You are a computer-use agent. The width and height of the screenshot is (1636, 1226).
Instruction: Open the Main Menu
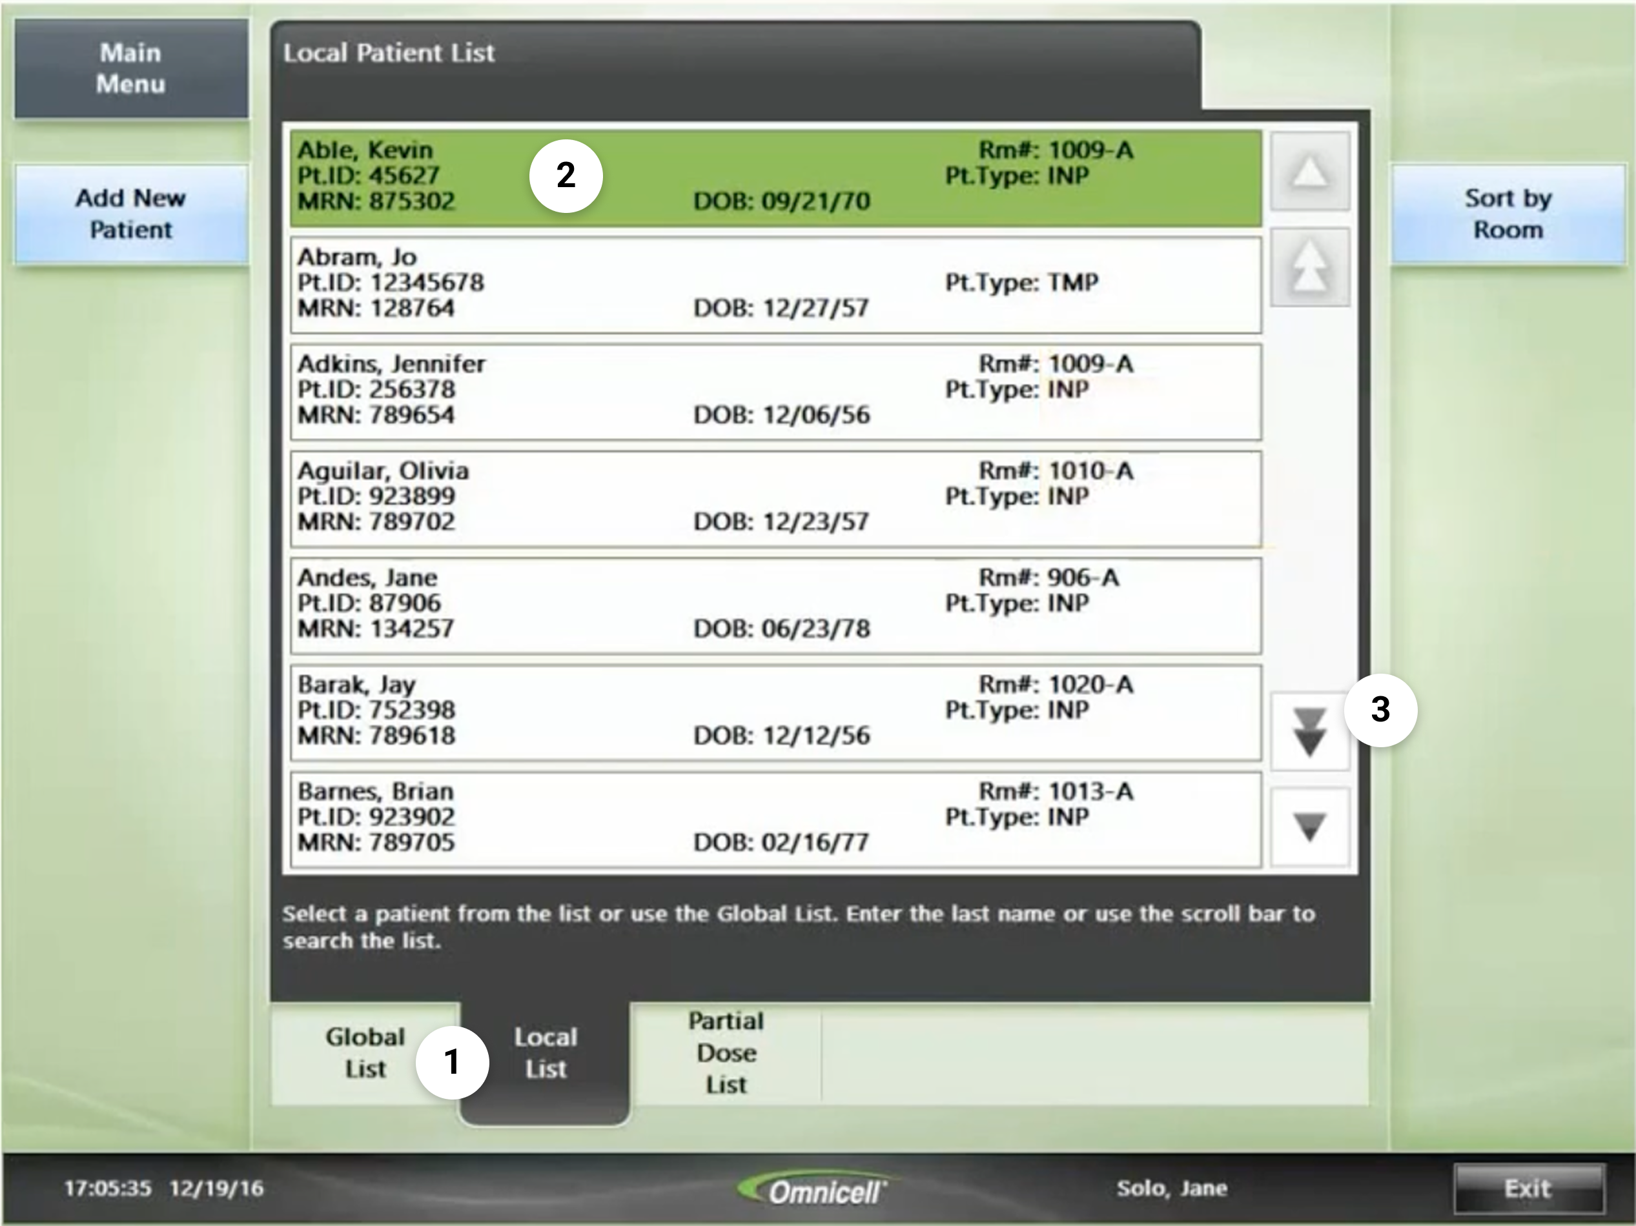point(131,69)
